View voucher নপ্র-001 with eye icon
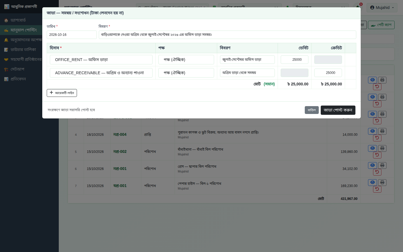Image resolution: width=403 pixels, height=252 pixels. click(372, 165)
